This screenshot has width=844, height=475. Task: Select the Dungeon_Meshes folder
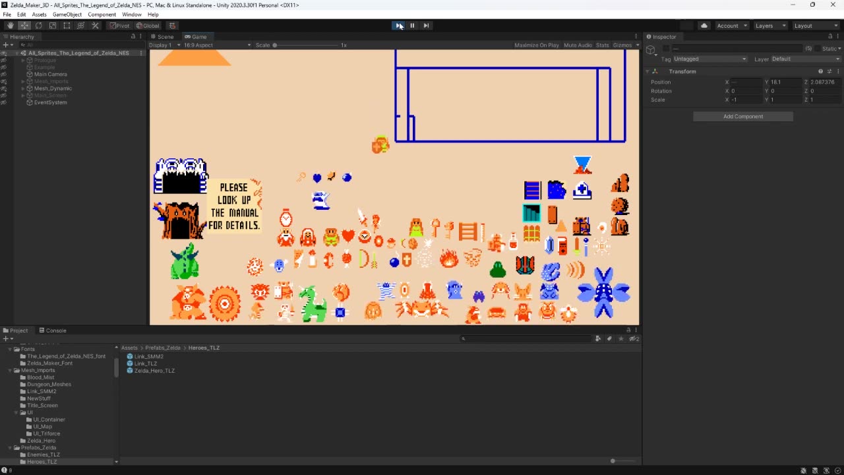click(49, 384)
